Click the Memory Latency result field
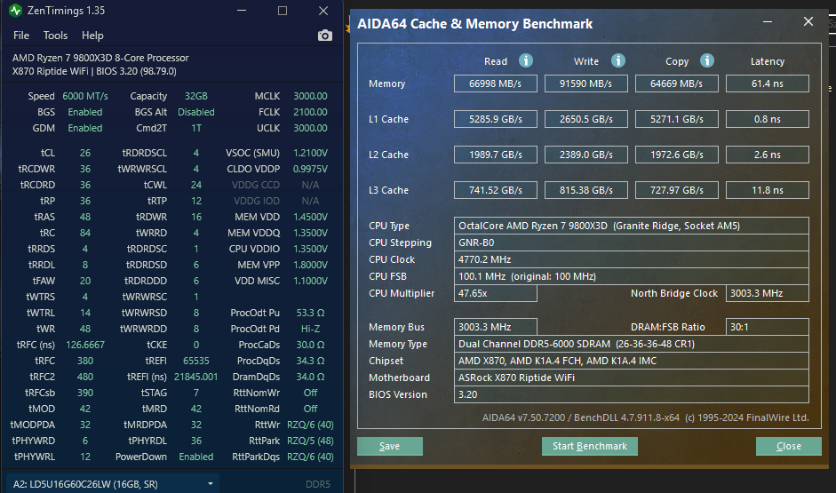Viewport: 836px width, 493px height. pos(767,83)
